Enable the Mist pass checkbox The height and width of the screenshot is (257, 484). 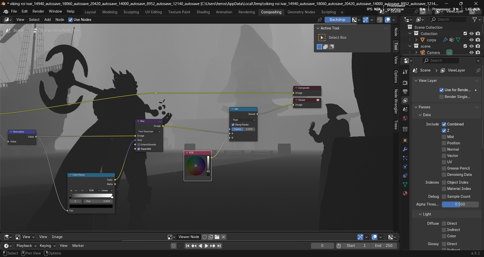click(x=444, y=137)
